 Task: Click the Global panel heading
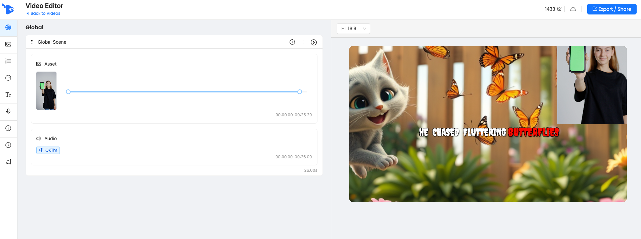34,28
